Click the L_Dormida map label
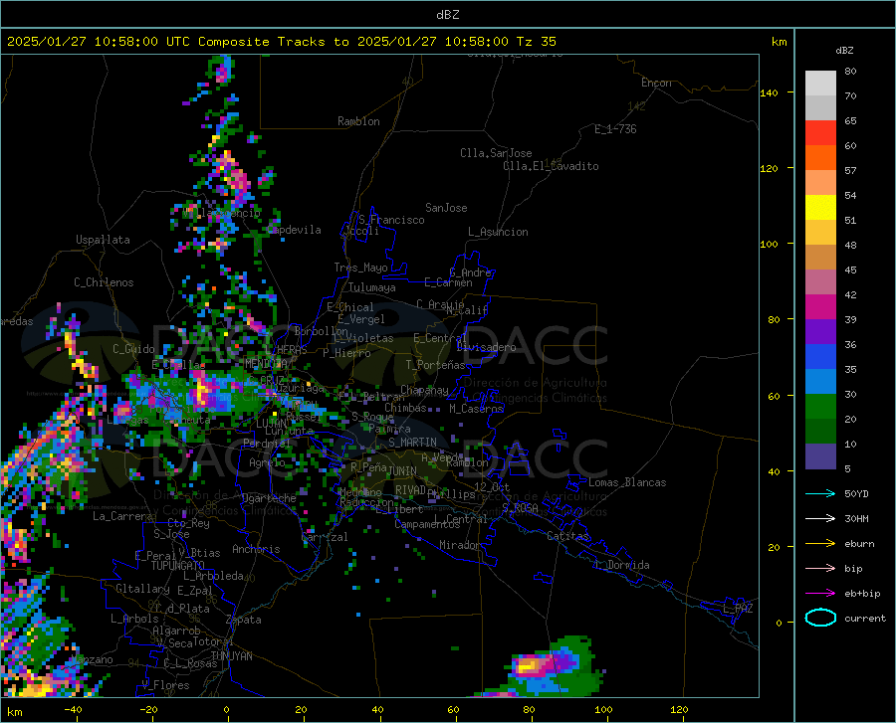Screen dimensions: 896x723 coord(622,565)
